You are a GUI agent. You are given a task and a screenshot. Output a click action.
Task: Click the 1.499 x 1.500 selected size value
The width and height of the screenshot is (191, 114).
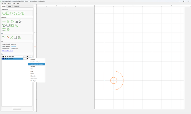(14, 48)
